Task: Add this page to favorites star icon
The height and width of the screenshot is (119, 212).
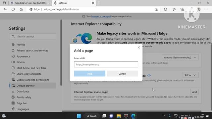Action: coord(156,10)
